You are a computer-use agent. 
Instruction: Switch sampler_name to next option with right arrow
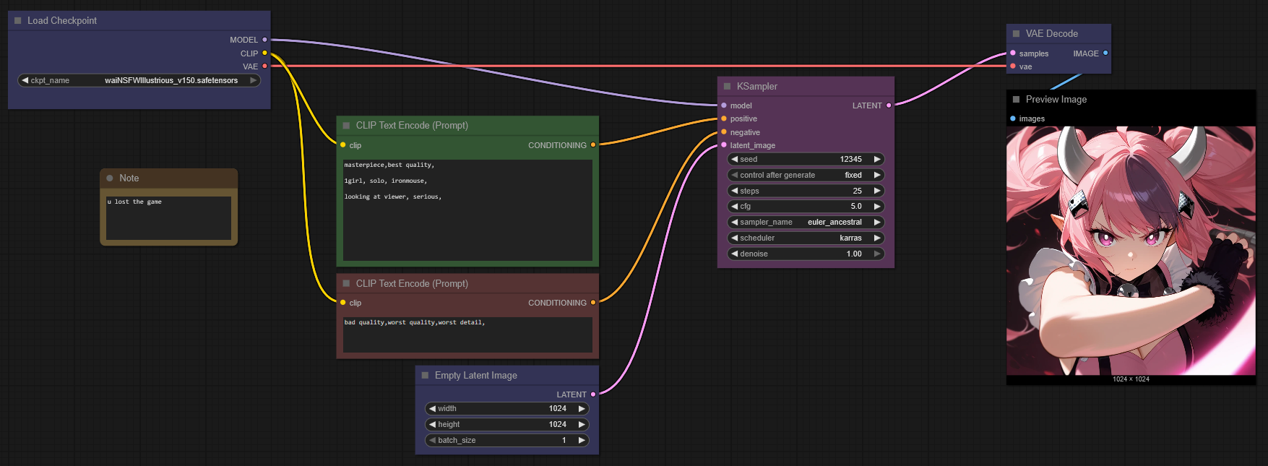tap(877, 222)
